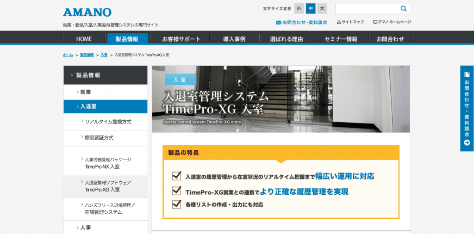
Task: Click the document icon on side contact tab
Action: pos(467,74)
